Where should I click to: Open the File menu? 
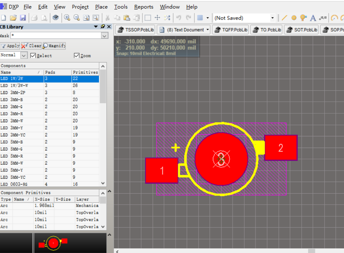[28, 7]
